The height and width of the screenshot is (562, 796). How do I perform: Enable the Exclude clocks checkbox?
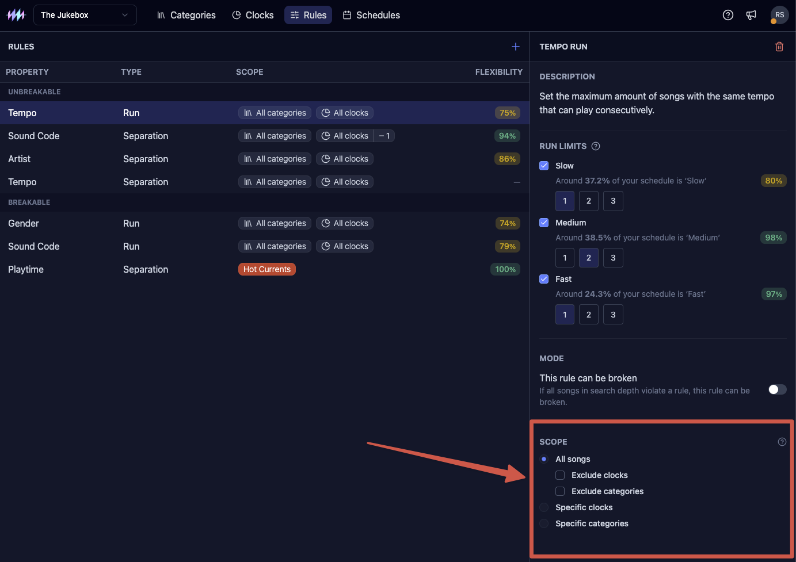tap(560, 475)
